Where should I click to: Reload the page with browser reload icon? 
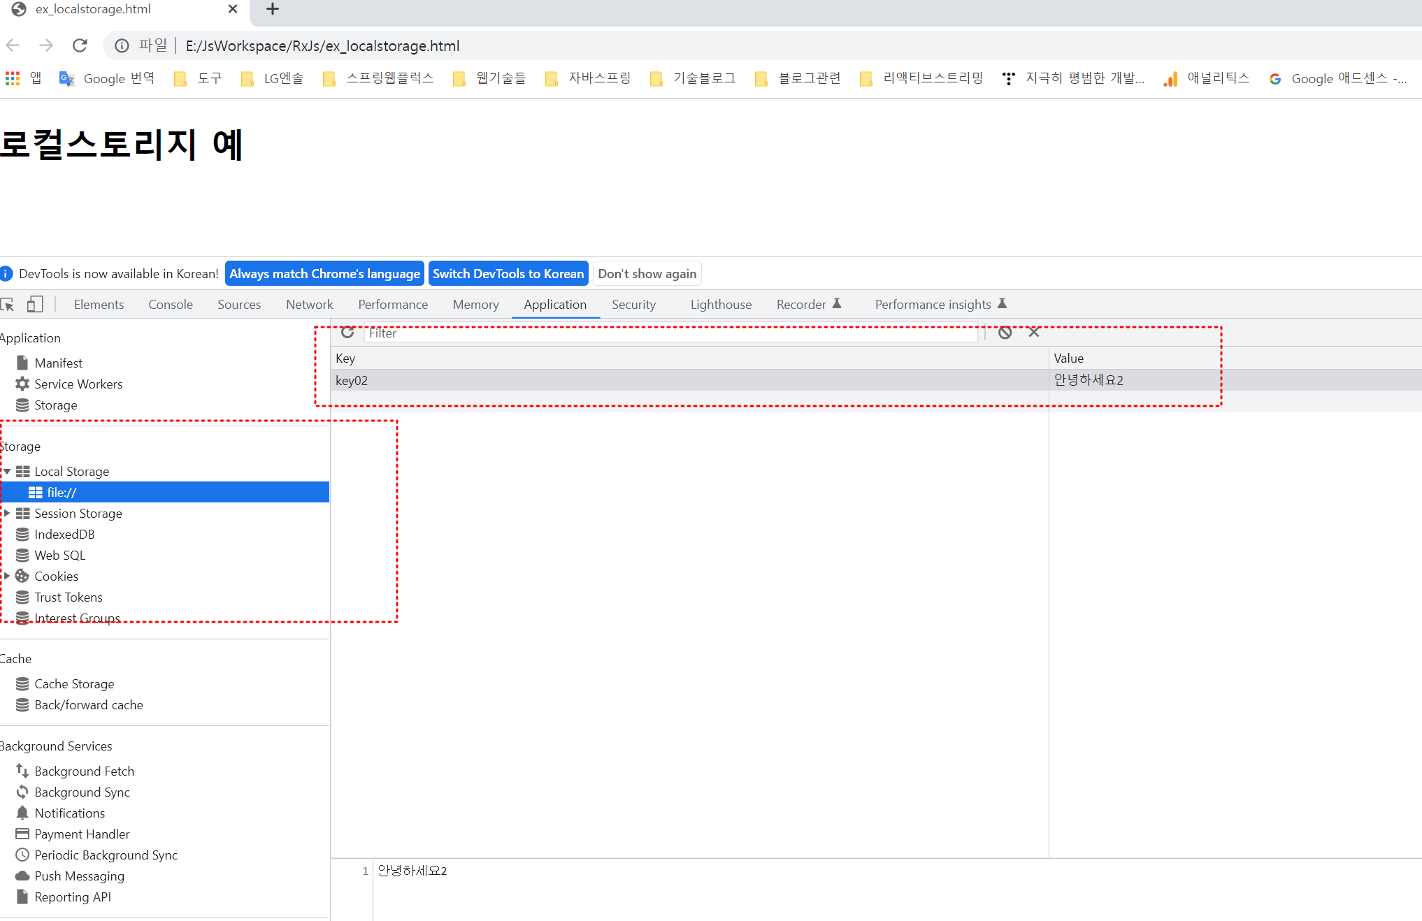tap(80, 45)
